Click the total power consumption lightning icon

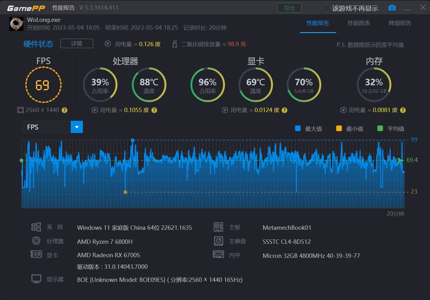108,44
